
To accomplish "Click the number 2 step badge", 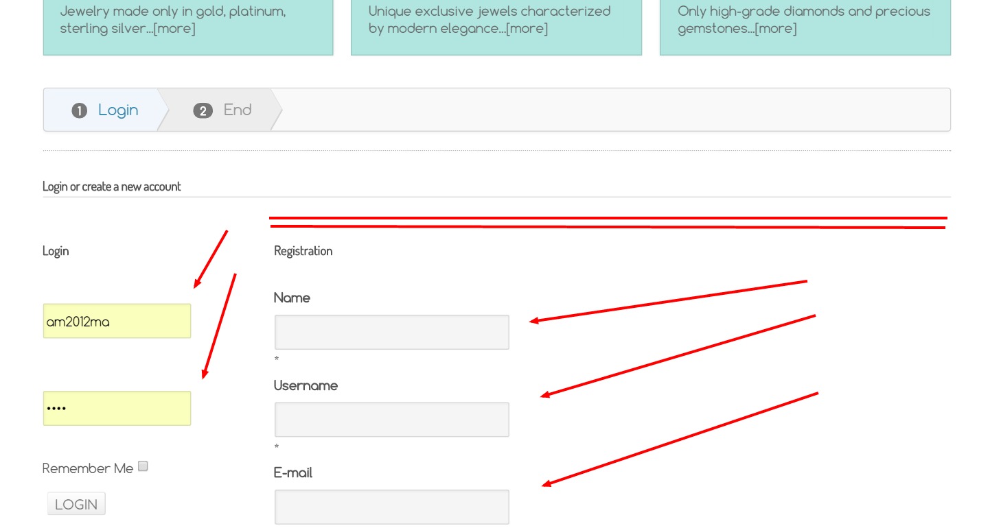I will (203, 110).
